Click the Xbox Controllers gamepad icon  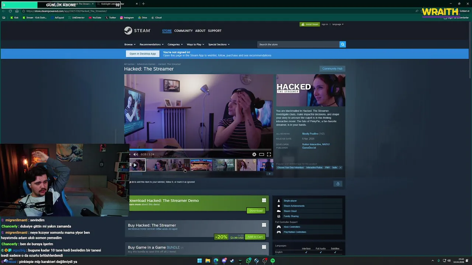point(279,227)
